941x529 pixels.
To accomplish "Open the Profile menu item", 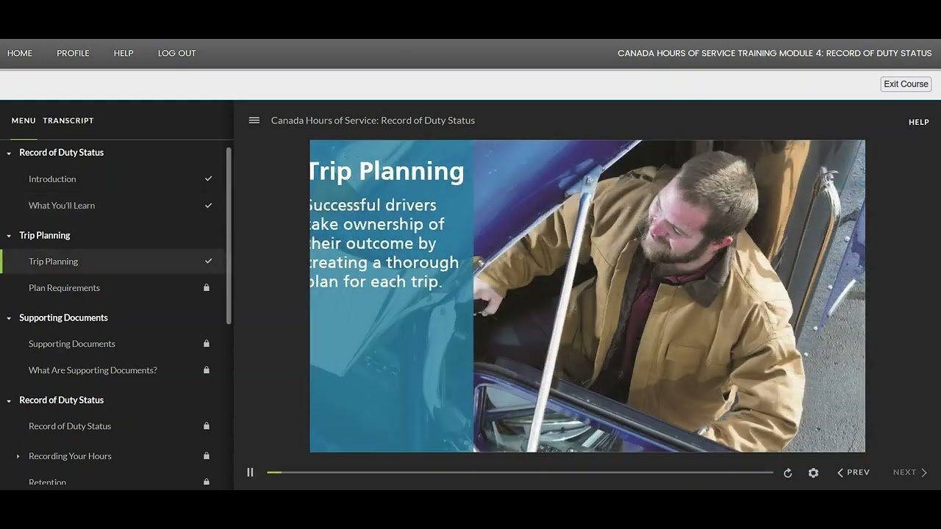I will pyautogui.click(x=73, y=53).
